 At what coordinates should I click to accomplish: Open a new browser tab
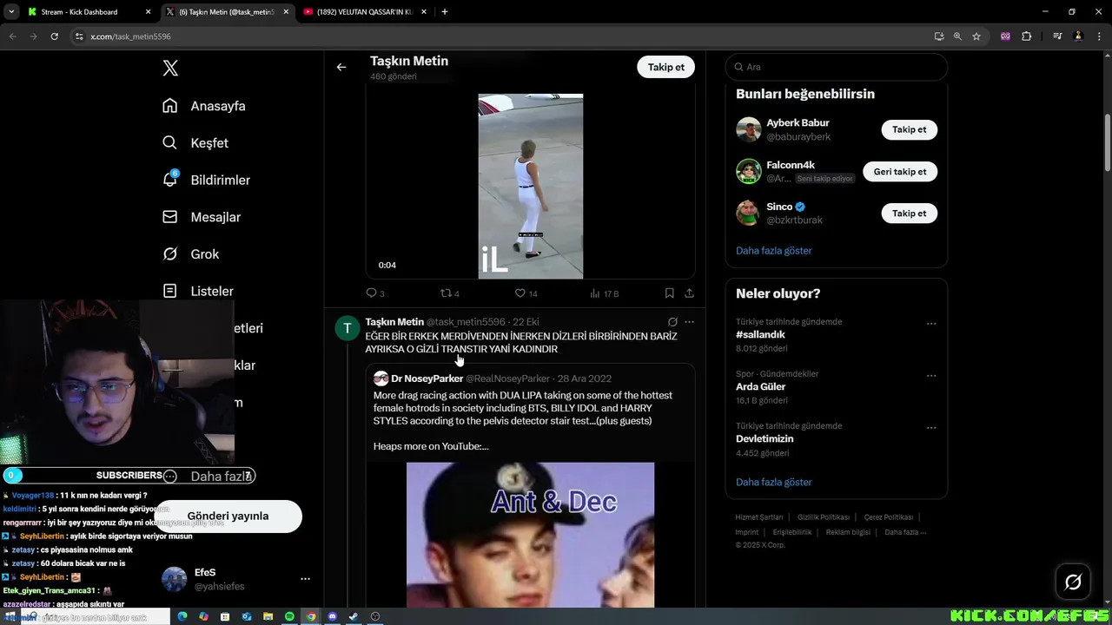(445, 12)
